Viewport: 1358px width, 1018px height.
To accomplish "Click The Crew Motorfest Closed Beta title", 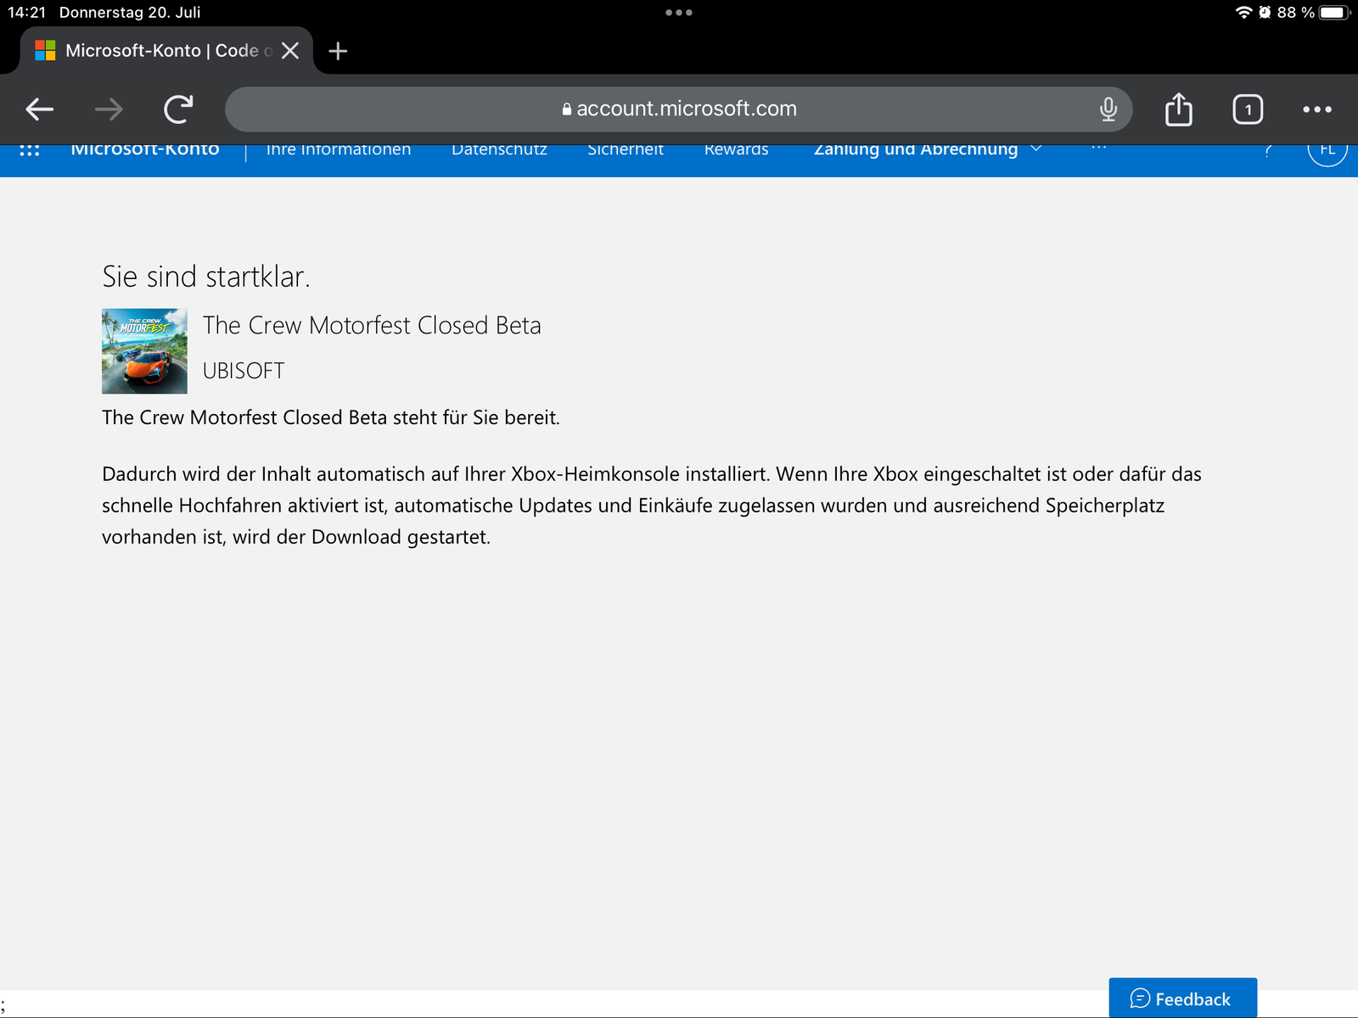I will pyautogui.click(x=372, y=326).
